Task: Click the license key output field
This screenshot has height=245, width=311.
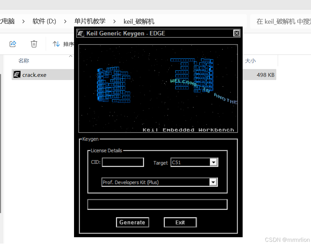Action: [157, 204]
